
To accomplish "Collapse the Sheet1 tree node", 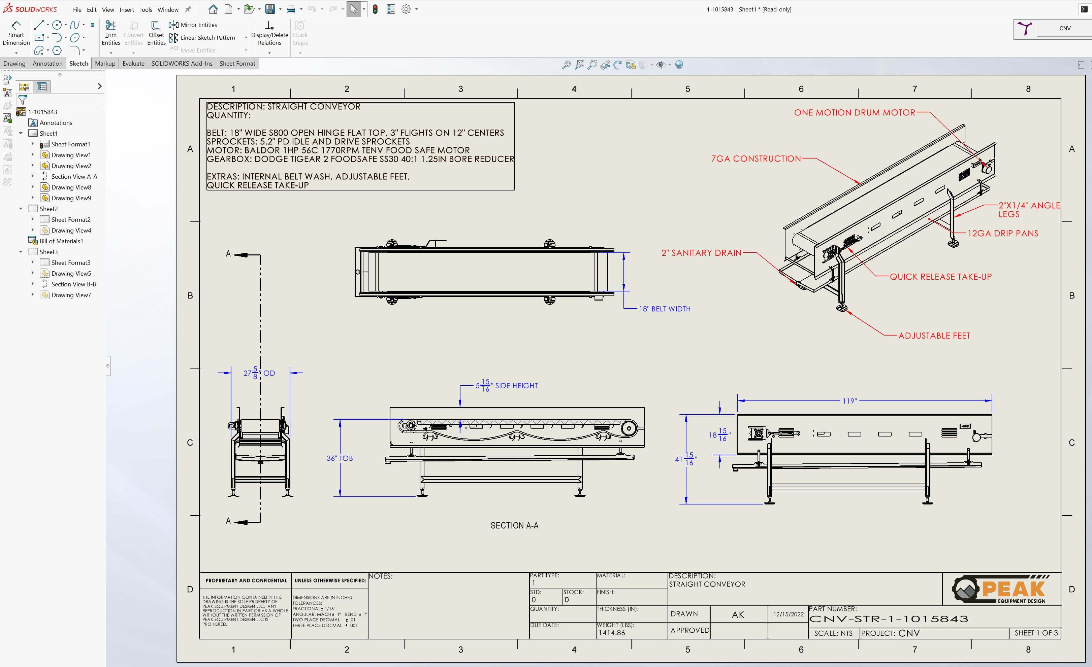I will pos(21,133).
